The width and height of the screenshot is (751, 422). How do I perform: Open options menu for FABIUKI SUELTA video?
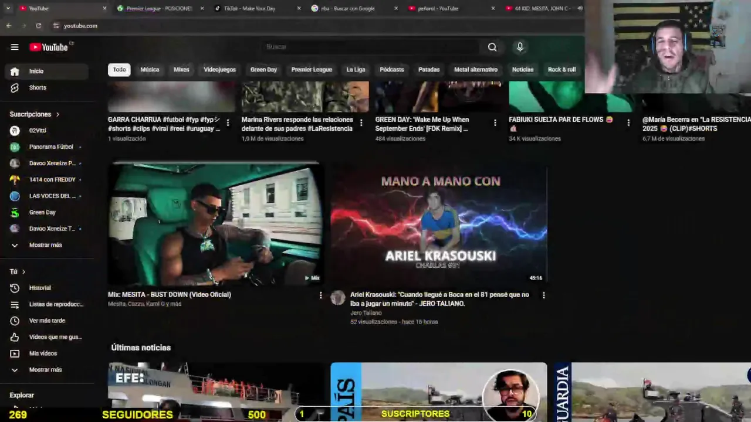[x=628, y=123]
